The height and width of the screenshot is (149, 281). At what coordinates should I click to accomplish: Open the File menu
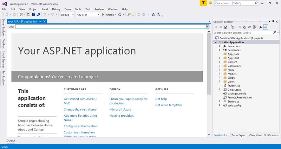coord(4,9)
